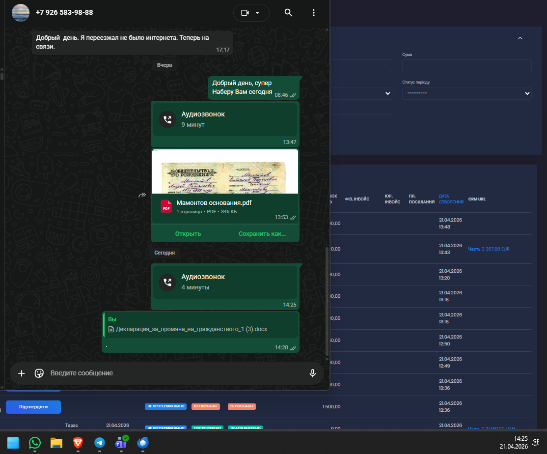547x454 pixels.
Task: Click the WhatsApp chat scrollbar
Action: click(x=327, y=300)
